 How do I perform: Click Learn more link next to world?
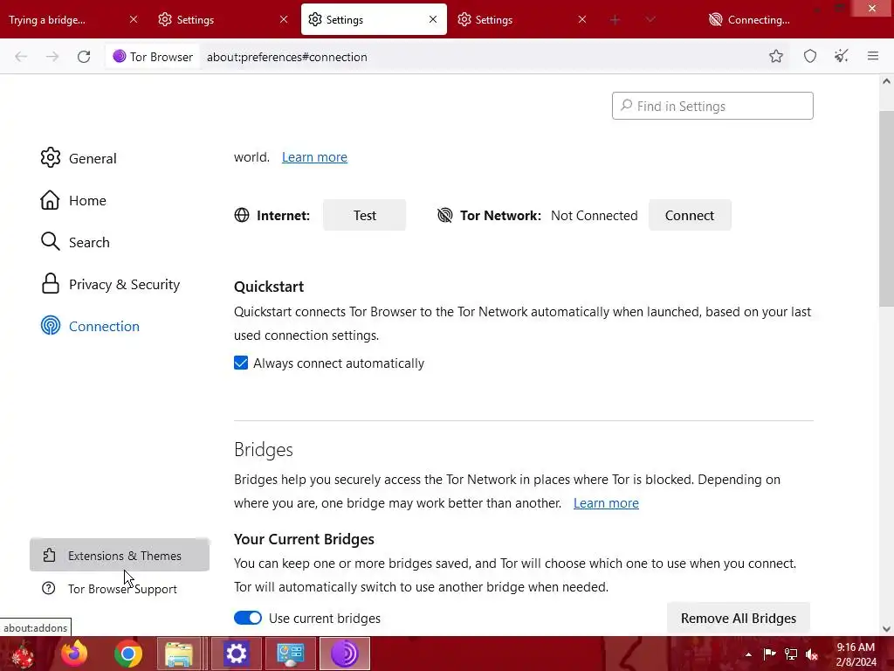pyautogui.click(x=314, y=157)
